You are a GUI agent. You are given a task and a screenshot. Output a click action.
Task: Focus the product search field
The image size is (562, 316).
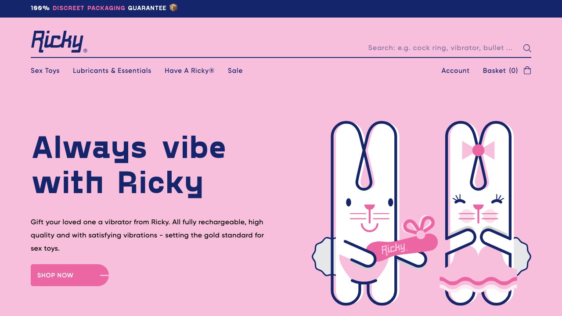click(440, 48)
